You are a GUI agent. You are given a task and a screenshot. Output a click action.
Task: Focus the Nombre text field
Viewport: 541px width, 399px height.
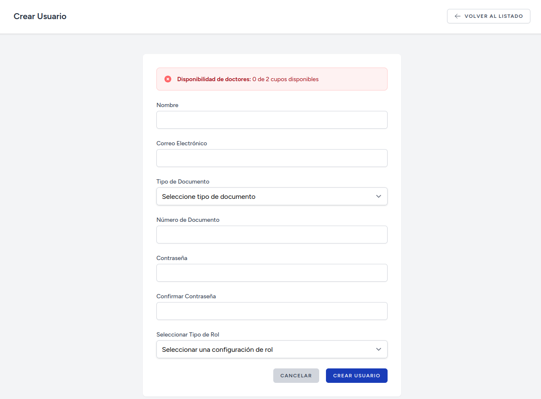click(272, 120)
